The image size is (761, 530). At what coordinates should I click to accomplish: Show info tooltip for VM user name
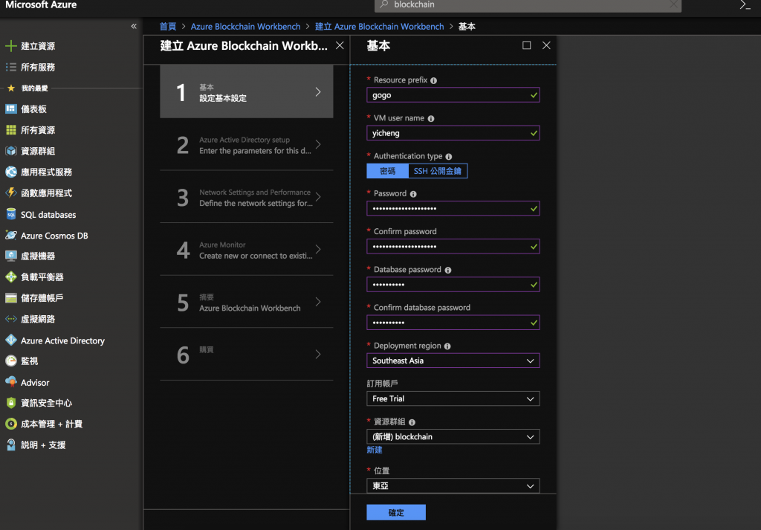(430, 118)
